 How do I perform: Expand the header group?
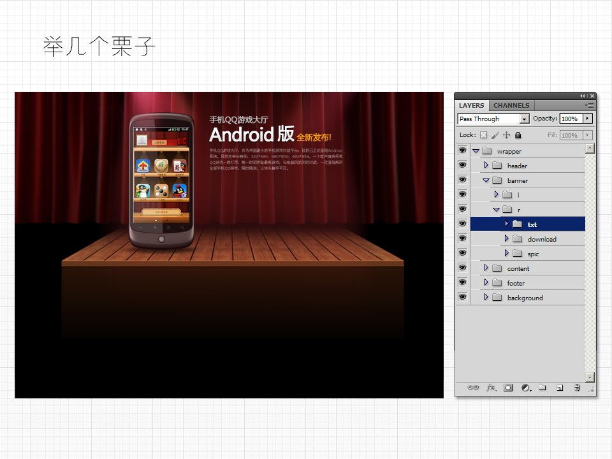(486, 166)
